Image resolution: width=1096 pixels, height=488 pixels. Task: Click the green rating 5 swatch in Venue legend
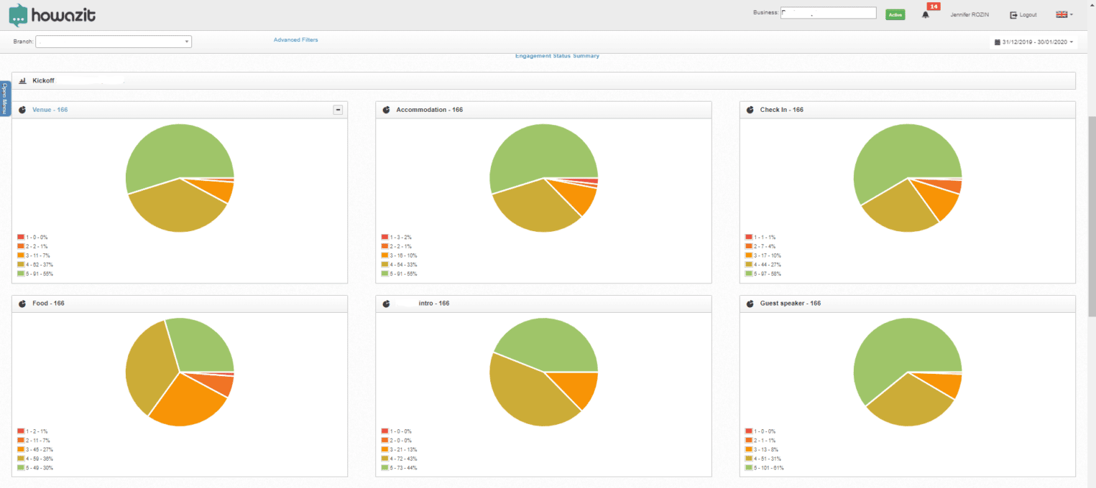pos(22,274)
